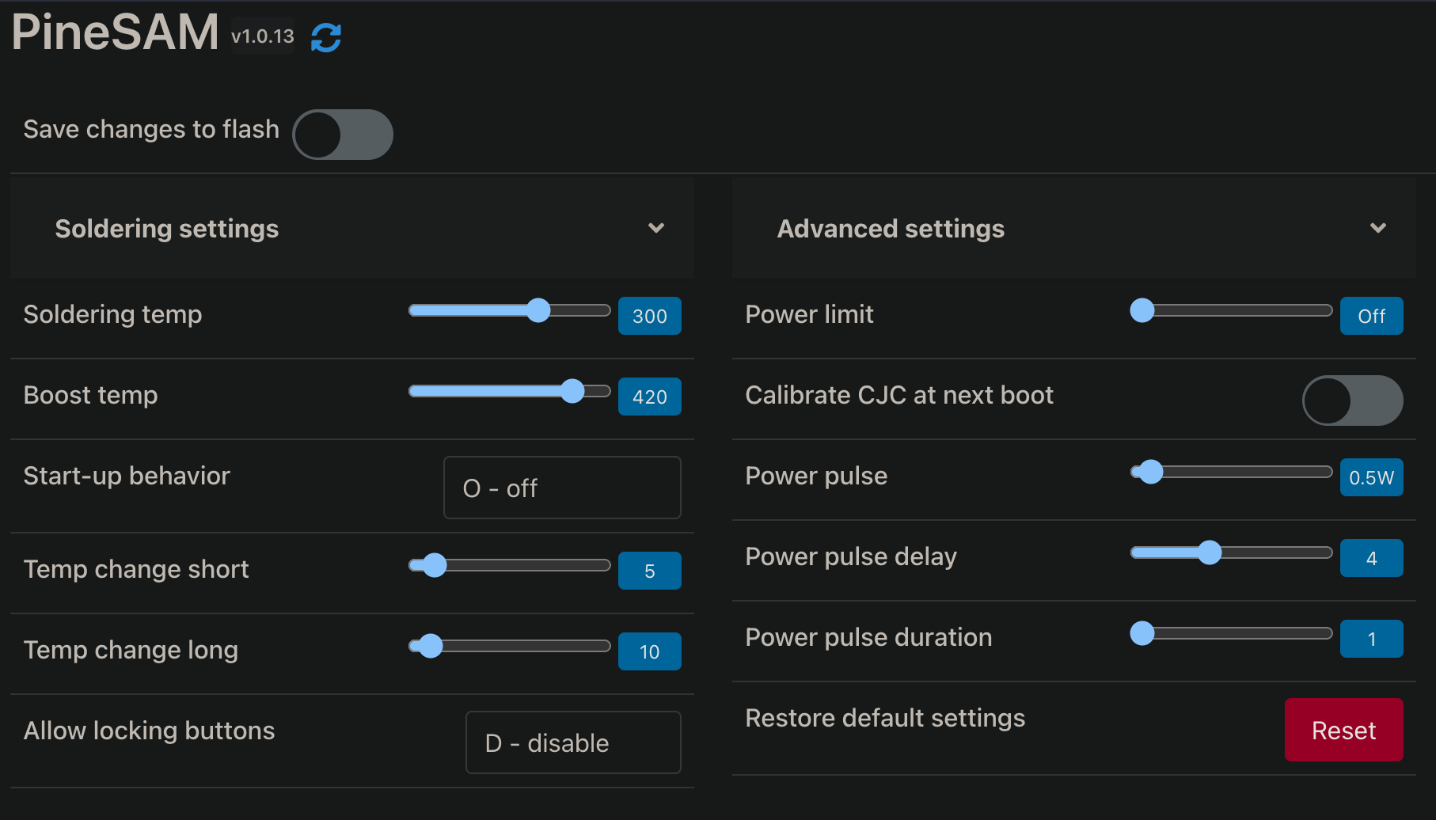Click the 0.5W value beside Power pulse

[1372, 477]
